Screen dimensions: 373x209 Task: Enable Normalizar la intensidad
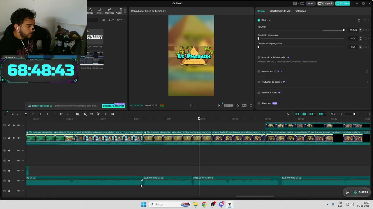pos(259,57)
